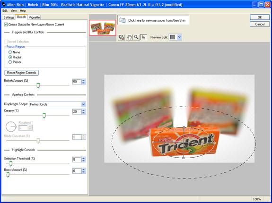Decrease Creamy value with down arrow

click(x=84, y=113)
